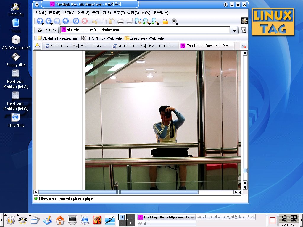Reload the current page

pos(76,21)
